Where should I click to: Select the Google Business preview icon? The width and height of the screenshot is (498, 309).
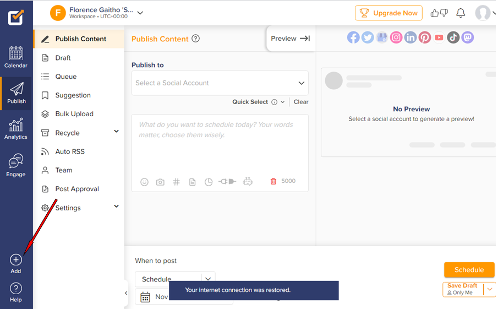click(382, 37)
